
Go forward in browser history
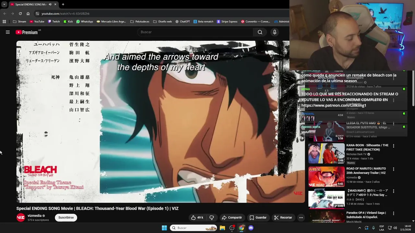12,14
